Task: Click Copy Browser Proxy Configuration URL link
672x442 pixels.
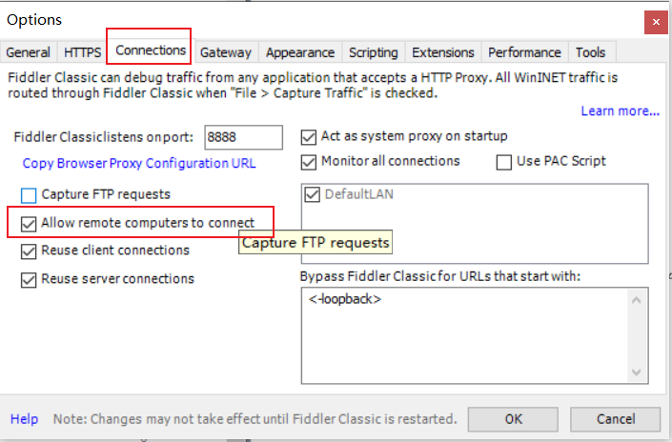Action: (x=139, y=163)
